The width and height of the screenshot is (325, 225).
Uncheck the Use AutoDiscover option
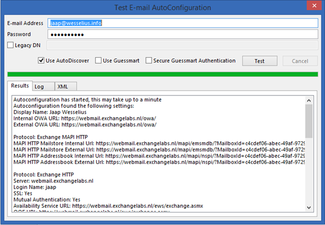[x=42, y=61]
